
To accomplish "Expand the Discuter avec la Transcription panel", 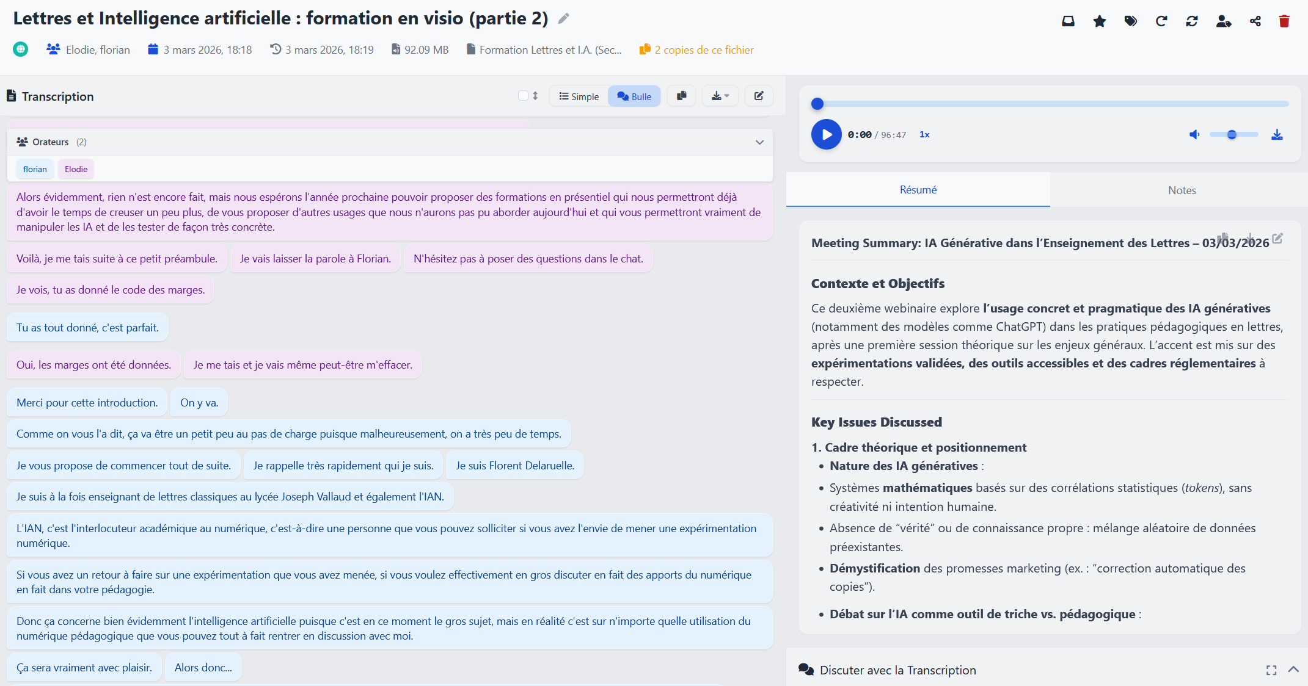I will 1293,670.
